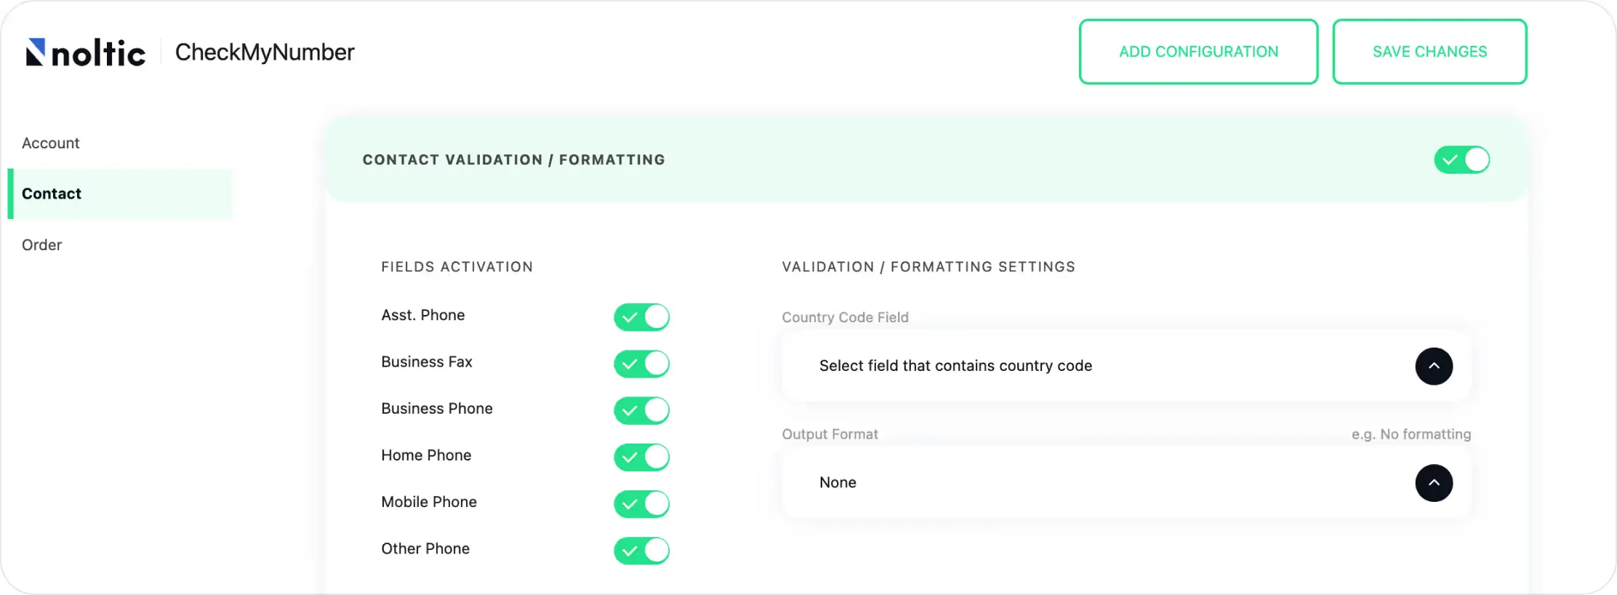
Task: Click the Output Format chevron button
Action: coord(1434,483)
